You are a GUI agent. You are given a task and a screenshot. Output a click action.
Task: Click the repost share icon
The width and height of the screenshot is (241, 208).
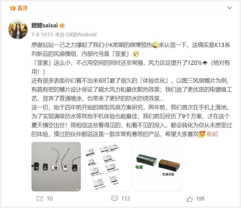40,198
